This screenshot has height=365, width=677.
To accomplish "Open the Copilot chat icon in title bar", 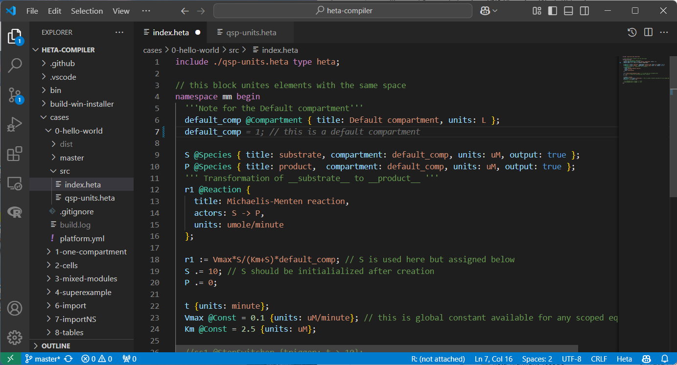I will 485,11.
